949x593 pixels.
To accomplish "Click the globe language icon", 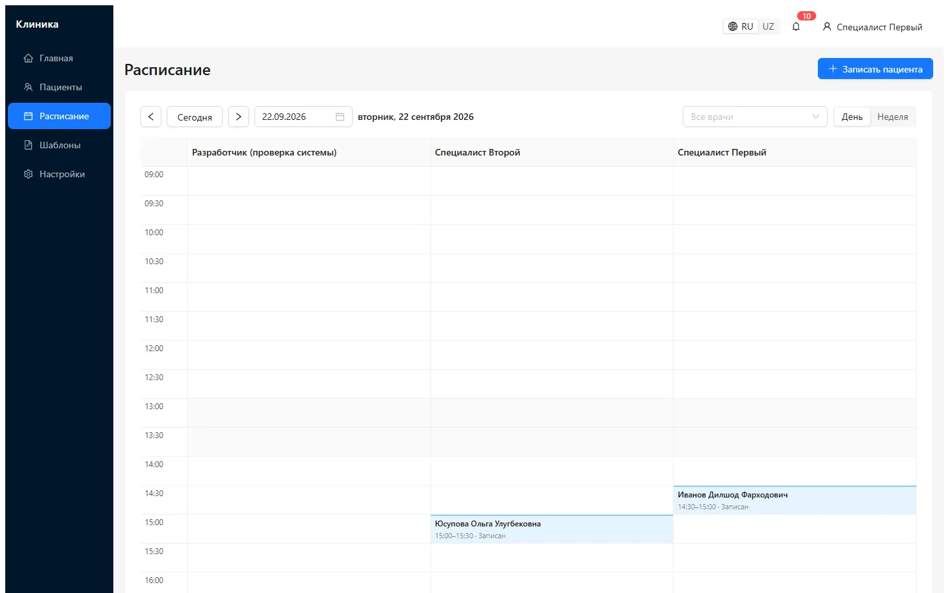I will [733, 27].
